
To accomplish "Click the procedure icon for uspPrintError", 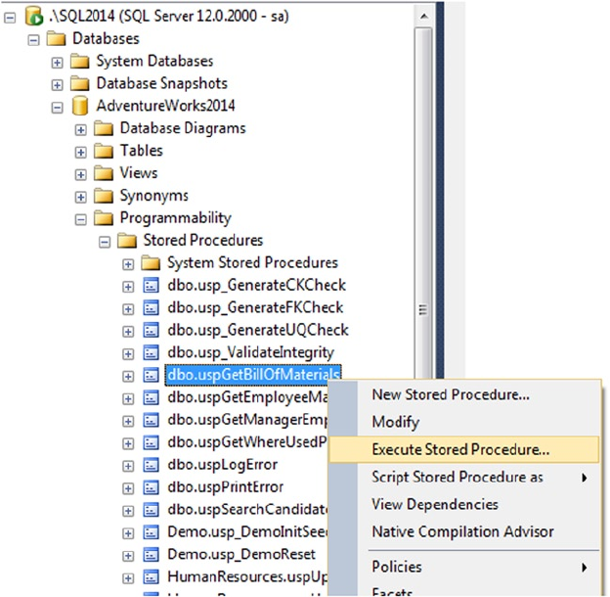I will click(x=151, y=487).
